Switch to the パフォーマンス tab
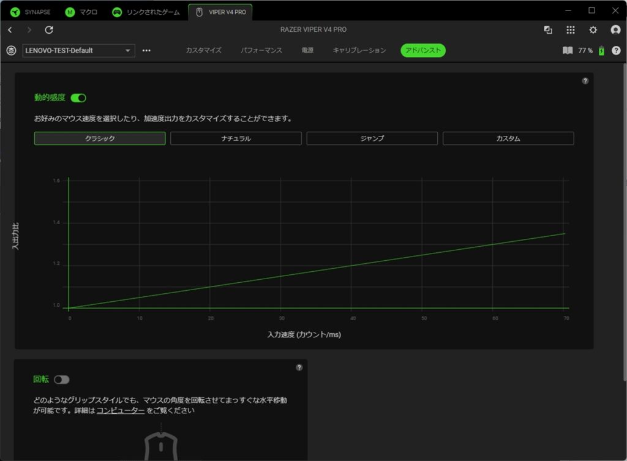Image resolution: width=627 pixels, height=461 pixels. point(261,51)
